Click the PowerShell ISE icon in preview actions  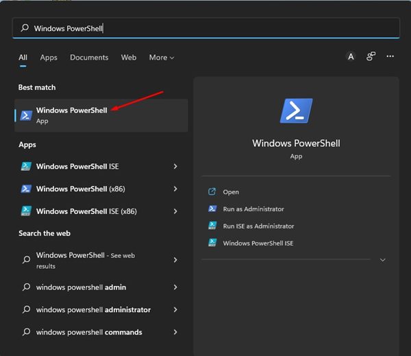pos(212,243)
